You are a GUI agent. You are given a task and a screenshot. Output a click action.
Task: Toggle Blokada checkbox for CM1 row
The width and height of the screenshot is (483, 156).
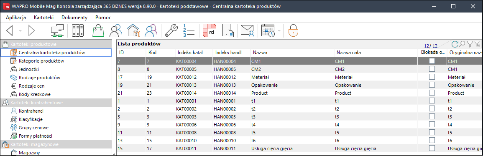[x=432, y=61]
